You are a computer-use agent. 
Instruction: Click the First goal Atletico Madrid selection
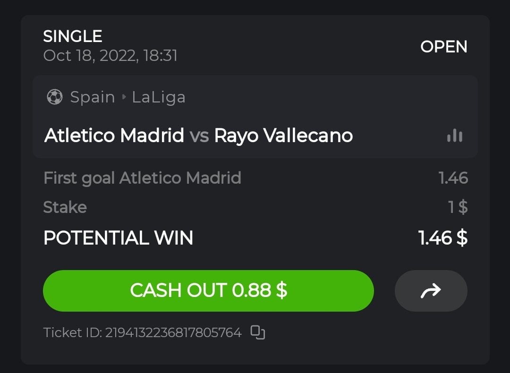pos(142,178)
